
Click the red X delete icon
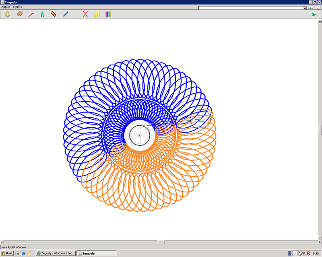(85, 14)
